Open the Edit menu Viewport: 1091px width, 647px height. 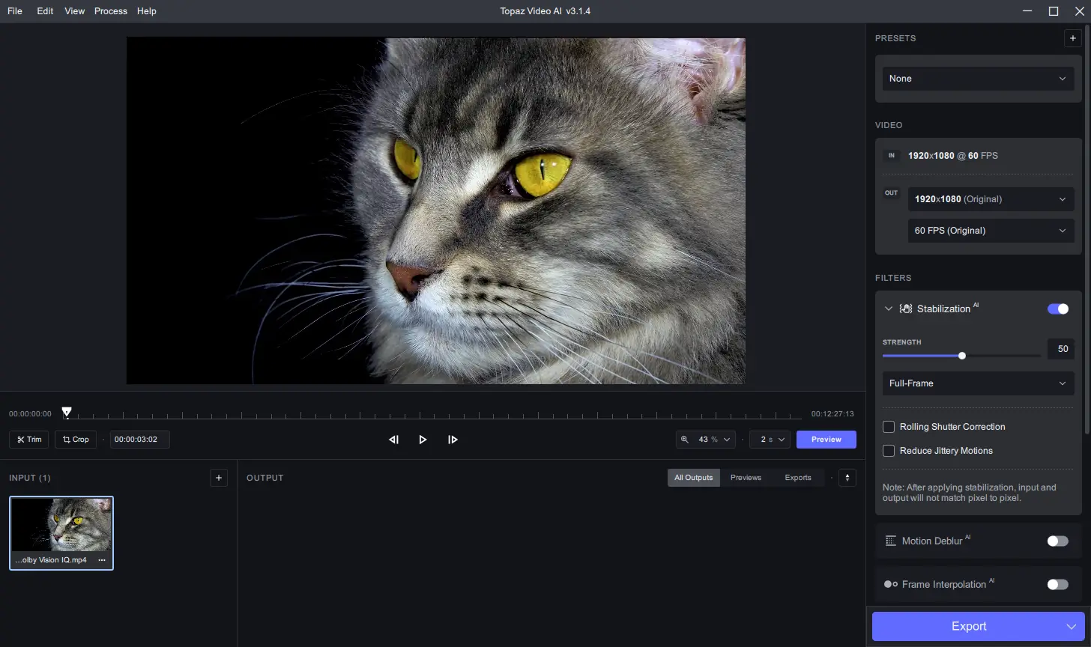[x=45, y=11]
